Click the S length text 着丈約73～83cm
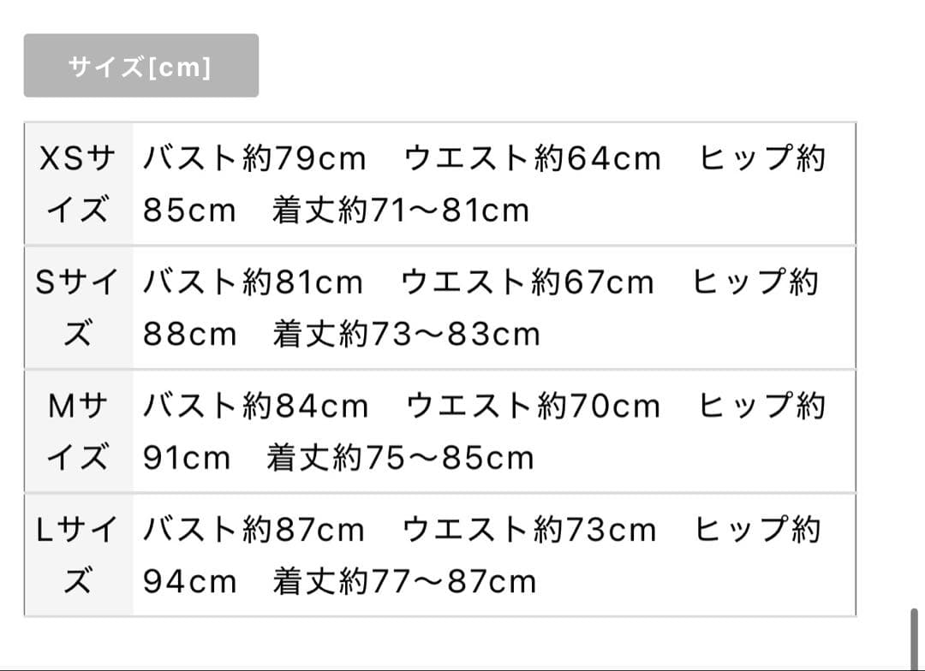The height and width of the screenshot is (671, 925). click(x=407, y=335)
